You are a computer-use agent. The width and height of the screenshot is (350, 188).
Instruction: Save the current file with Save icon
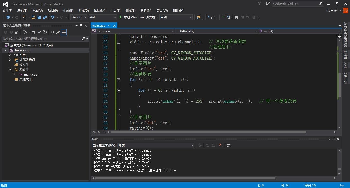pos(39,17)
